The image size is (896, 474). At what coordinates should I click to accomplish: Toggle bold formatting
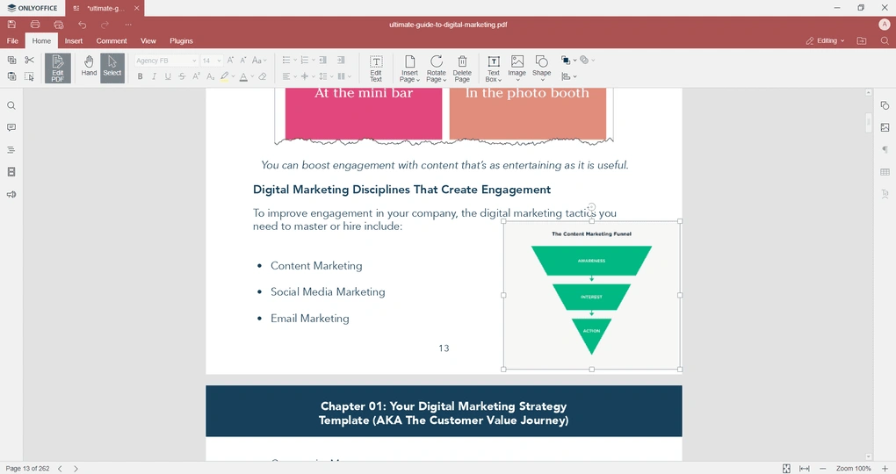point(140,76)
